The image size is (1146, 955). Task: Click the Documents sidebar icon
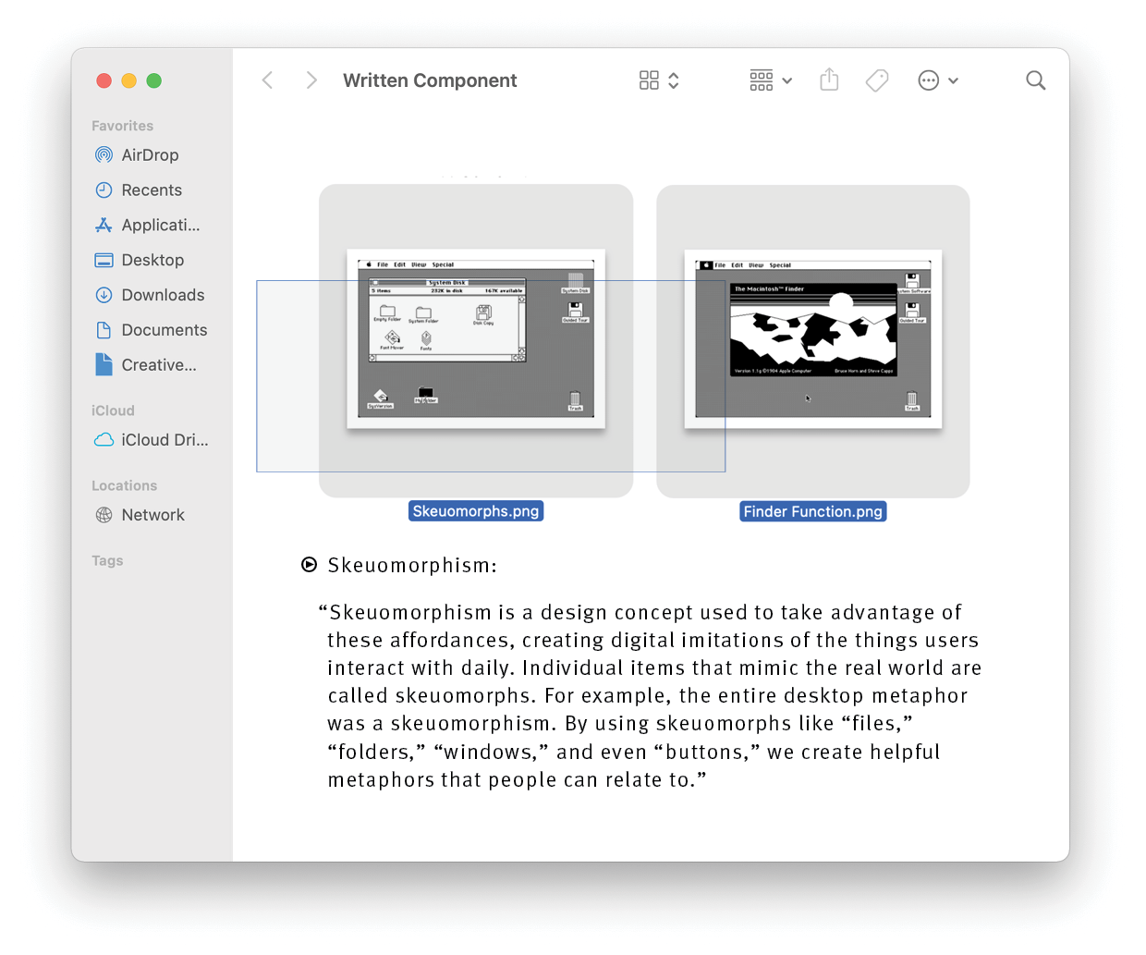coord(104,330)
